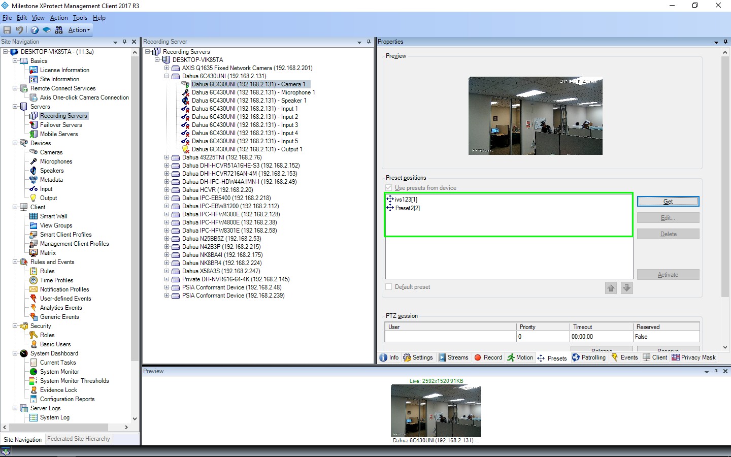Viewport: 731px width, 457px height.
Task: Click the Time Profiles clock icon
Action: point(34,280)
